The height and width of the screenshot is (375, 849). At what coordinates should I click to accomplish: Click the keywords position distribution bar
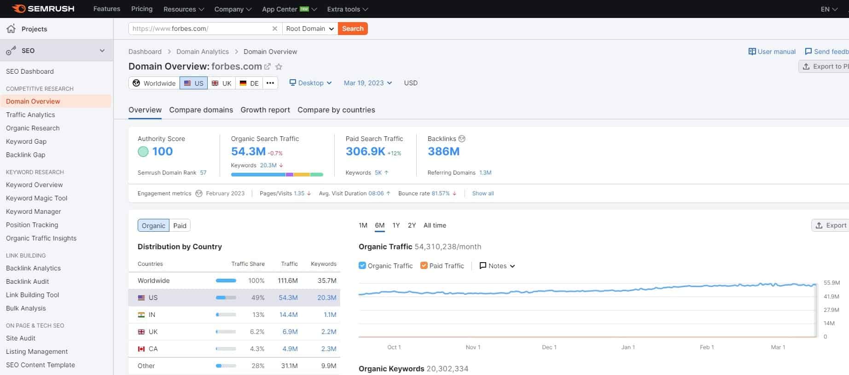[x=277, y=175]
